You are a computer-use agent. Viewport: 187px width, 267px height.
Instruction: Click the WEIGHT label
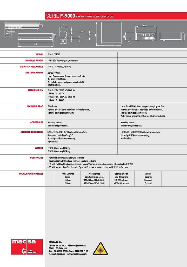click(x=39, y=148)
